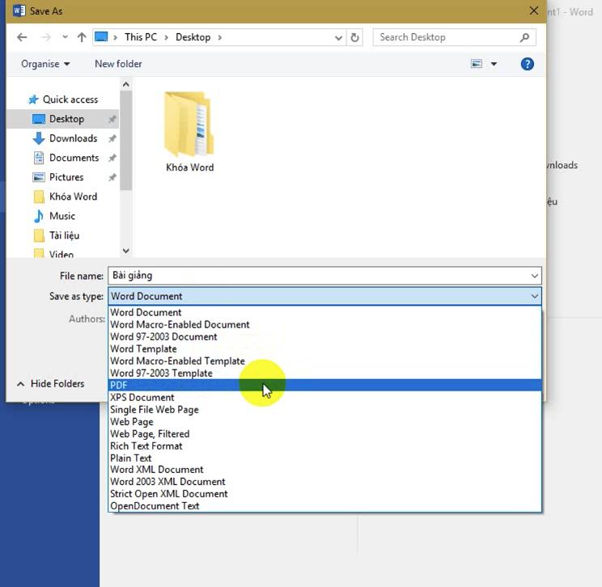
Task: Select PDF in the type list
Action: pyautogui.click(x=324, y=385)
